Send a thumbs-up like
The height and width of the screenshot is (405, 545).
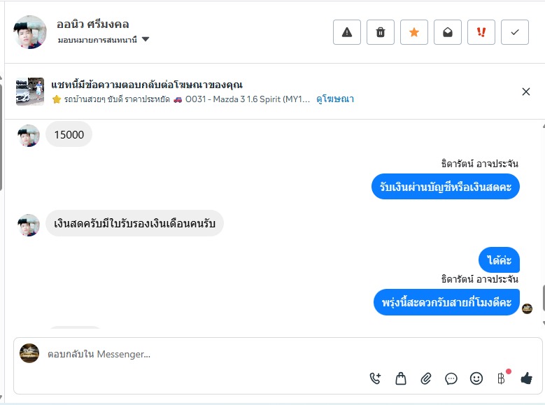(526, 378)
